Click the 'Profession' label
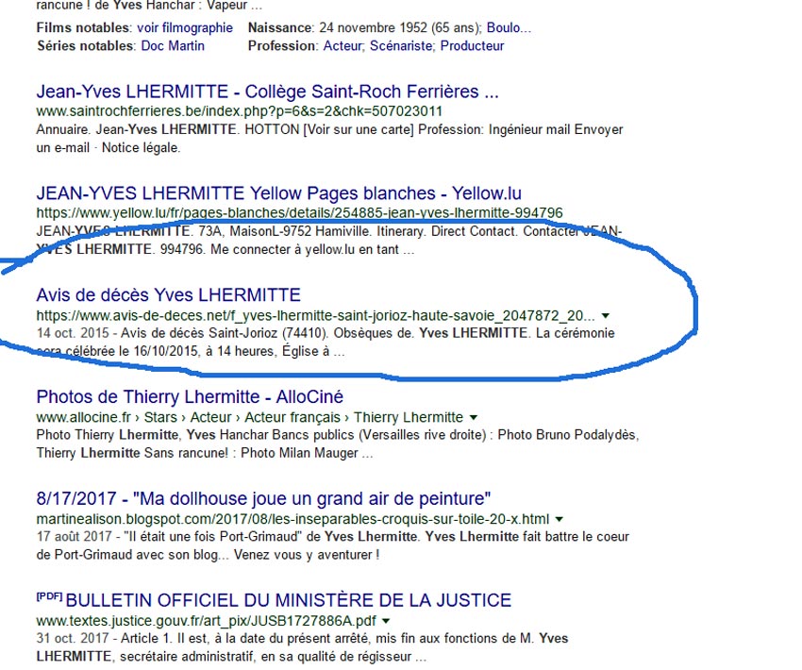Viewport: 802px width, 670px height. (283, 46)
